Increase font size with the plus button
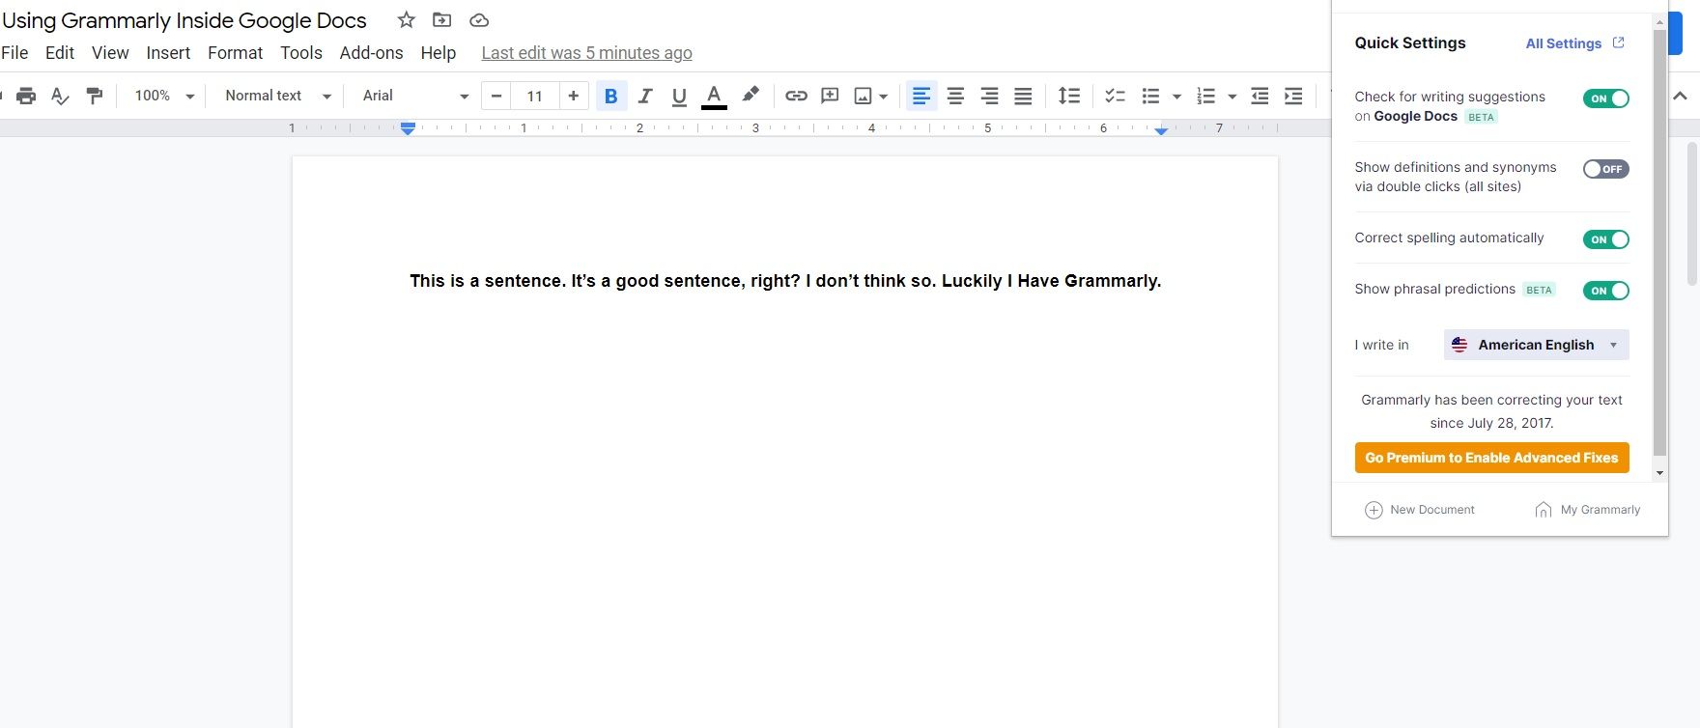The image size is (1700, 728). click(x=574, y=96)
